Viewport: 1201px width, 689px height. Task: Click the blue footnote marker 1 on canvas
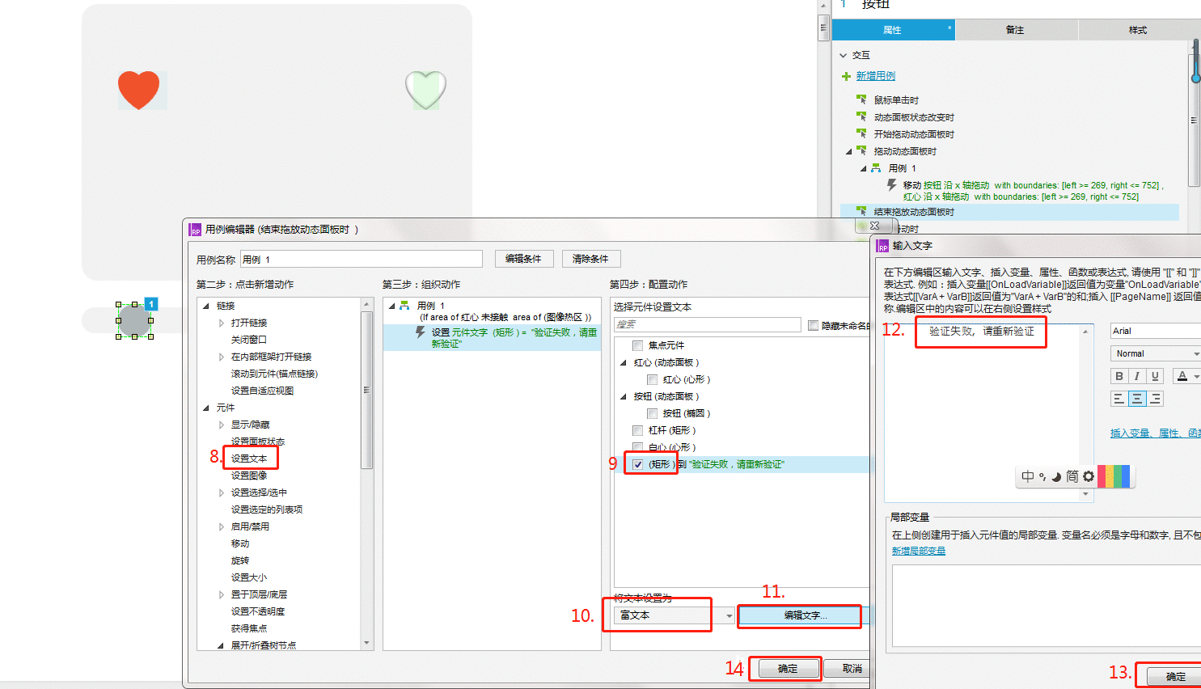click(151, 304)
